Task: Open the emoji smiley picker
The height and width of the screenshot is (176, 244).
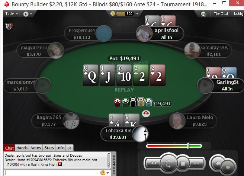Action: click(x=103, y=173)
